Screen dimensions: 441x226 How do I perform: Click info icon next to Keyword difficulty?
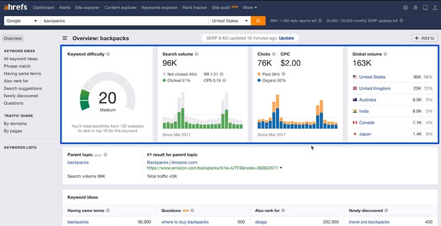click(x=108, y=54)
